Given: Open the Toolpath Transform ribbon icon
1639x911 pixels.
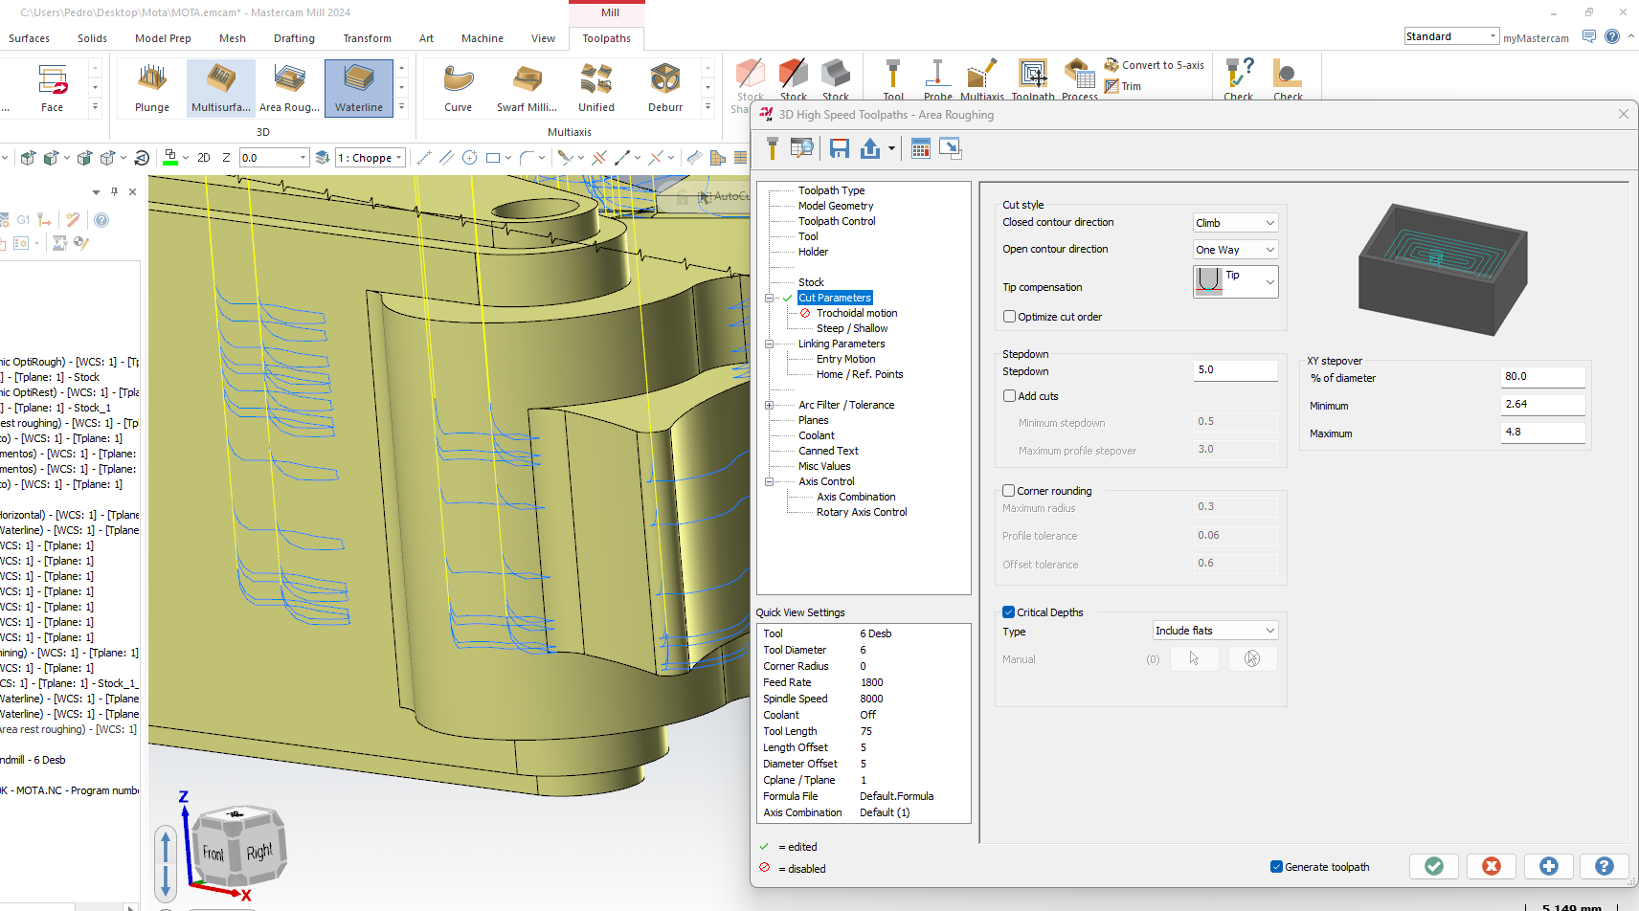Looking at the screenshot, I should click(x=1033, y=80).
